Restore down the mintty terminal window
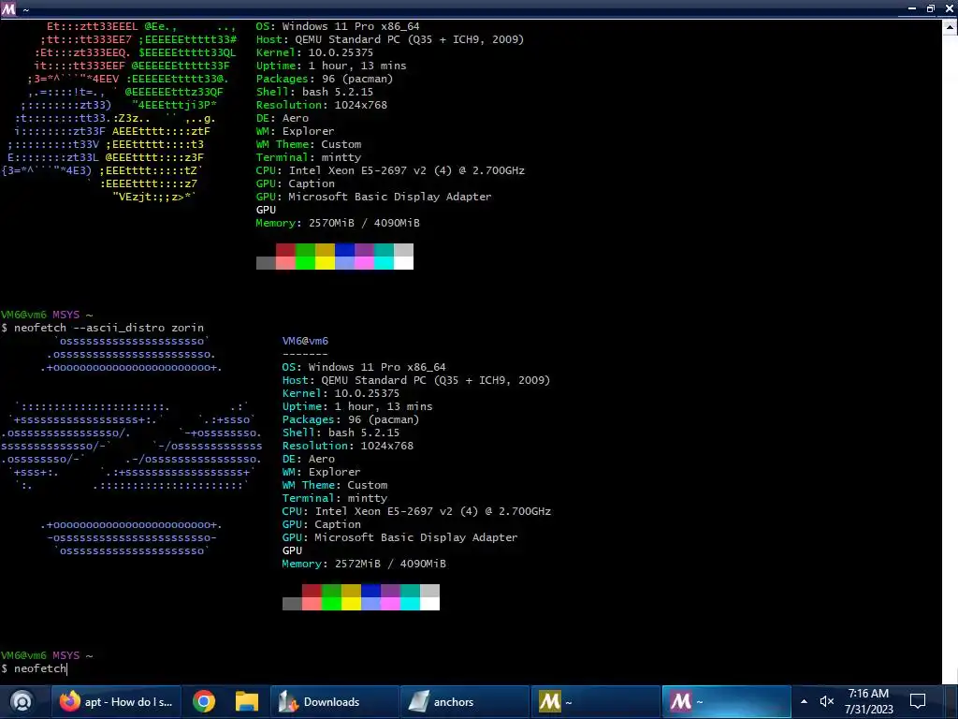Viewport: 958px width, 719px height. tap(931, 8)
